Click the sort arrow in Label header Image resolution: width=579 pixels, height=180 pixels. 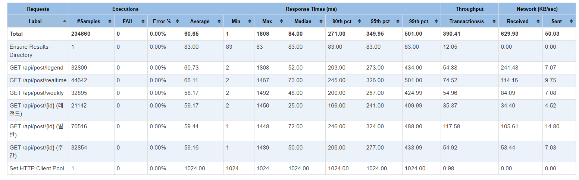(65, 21)
